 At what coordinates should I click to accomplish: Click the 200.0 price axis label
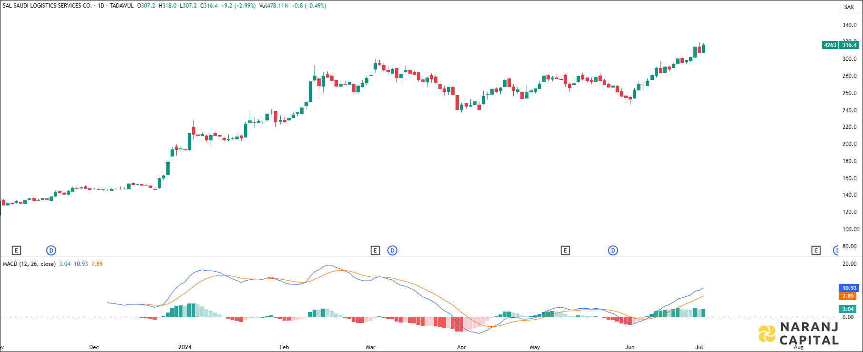pos(849,144)
